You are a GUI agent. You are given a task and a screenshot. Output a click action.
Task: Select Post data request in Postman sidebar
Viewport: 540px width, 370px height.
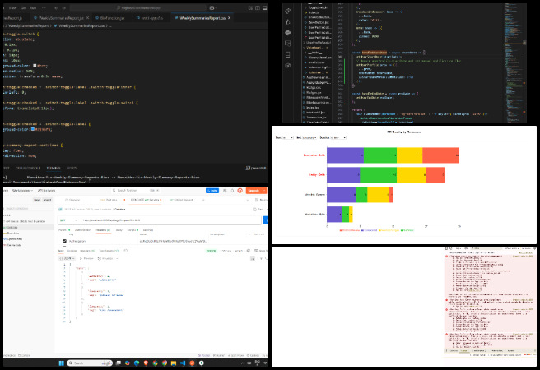pos(12,234)
